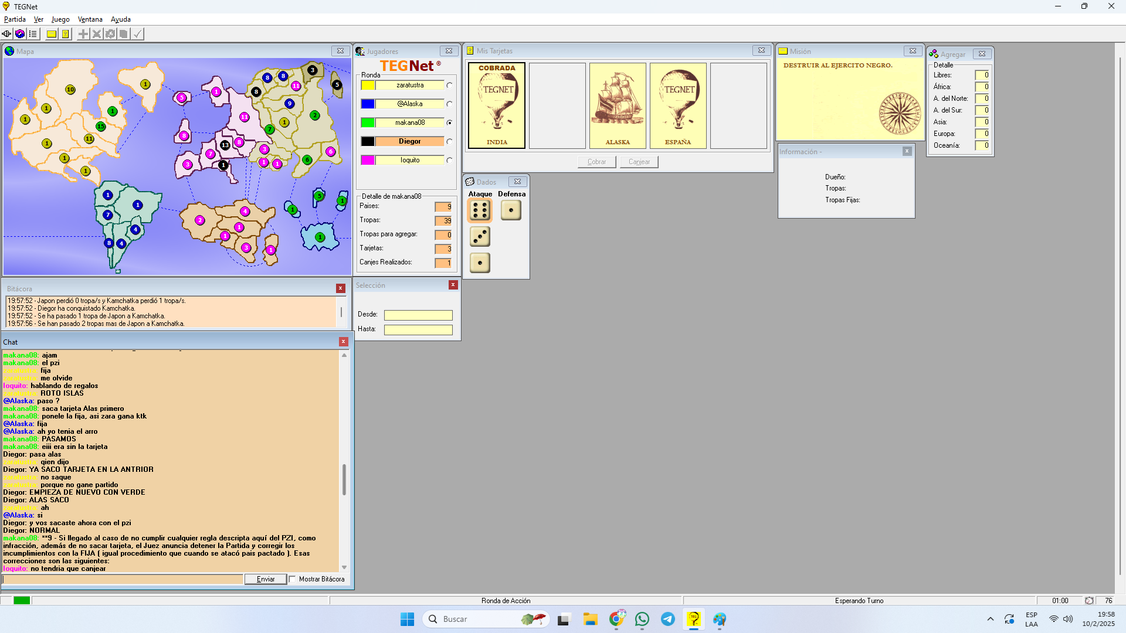Click the Hasta selection field
This screenshot has width=1126, height=633.
(x=418, y=330)
